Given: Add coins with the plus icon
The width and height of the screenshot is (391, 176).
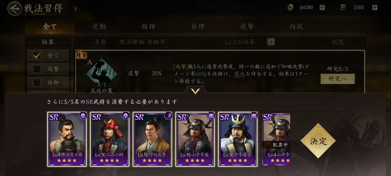Looking at the screenshot, I should [x=322, y=7].
